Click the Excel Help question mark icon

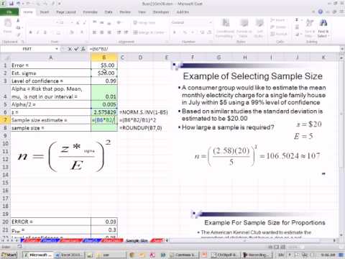tap(321, 12)
